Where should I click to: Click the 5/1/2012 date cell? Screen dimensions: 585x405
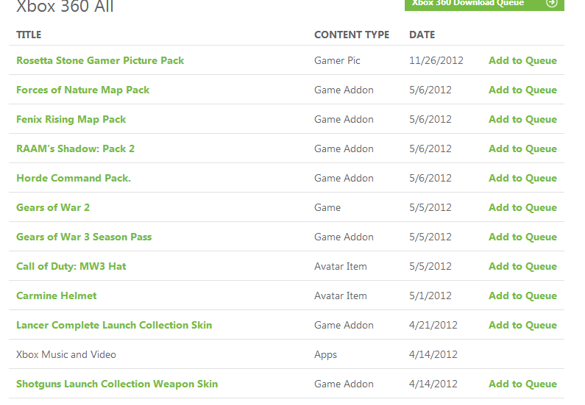tap(430, 295)
